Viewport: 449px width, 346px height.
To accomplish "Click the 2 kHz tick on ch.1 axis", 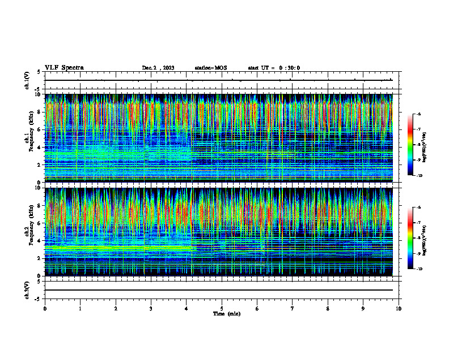I will pyautogui.click(x=40, y=165).
